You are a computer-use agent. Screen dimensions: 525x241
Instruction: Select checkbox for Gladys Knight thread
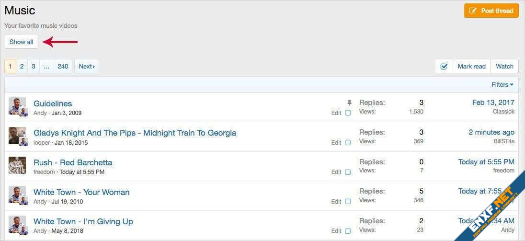(x=348, y=143)
